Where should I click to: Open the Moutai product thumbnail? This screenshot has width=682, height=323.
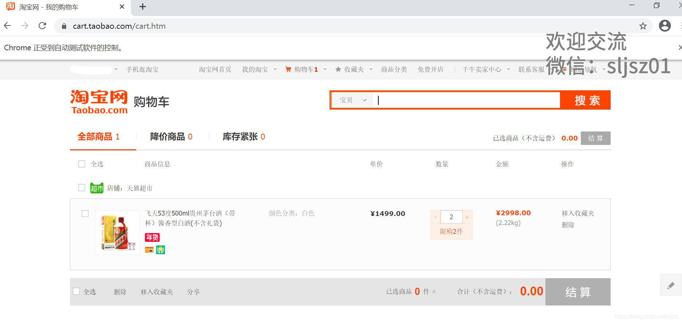click(117, 232)
